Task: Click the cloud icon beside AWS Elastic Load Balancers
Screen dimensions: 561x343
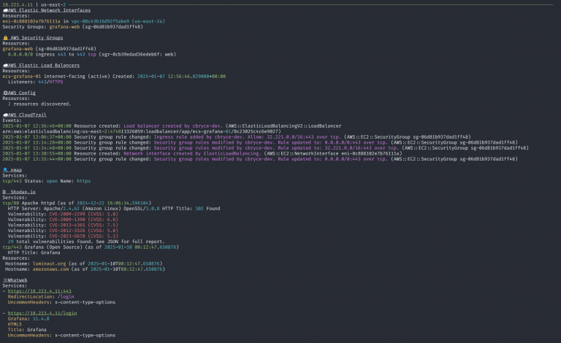Action: tap(5, 66)
